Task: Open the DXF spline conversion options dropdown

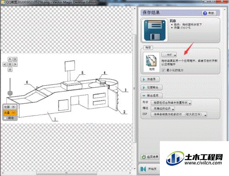Action: click(x=179, y=115)
